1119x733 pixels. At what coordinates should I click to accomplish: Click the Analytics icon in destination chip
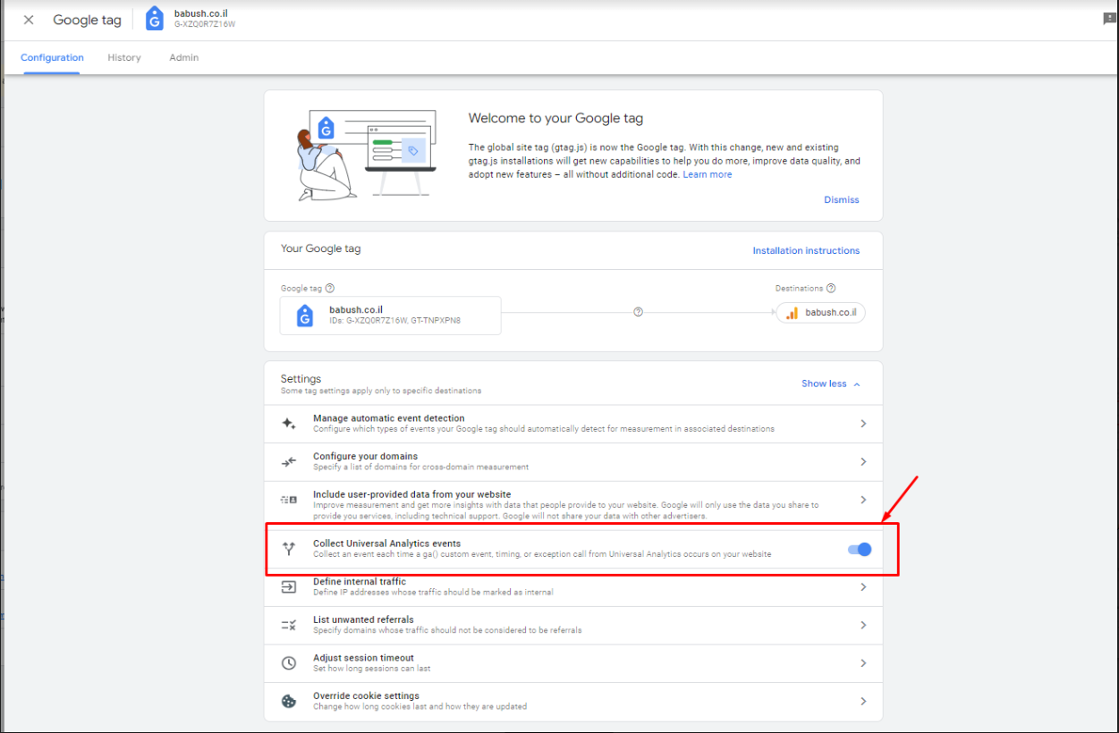pos(793,313)
